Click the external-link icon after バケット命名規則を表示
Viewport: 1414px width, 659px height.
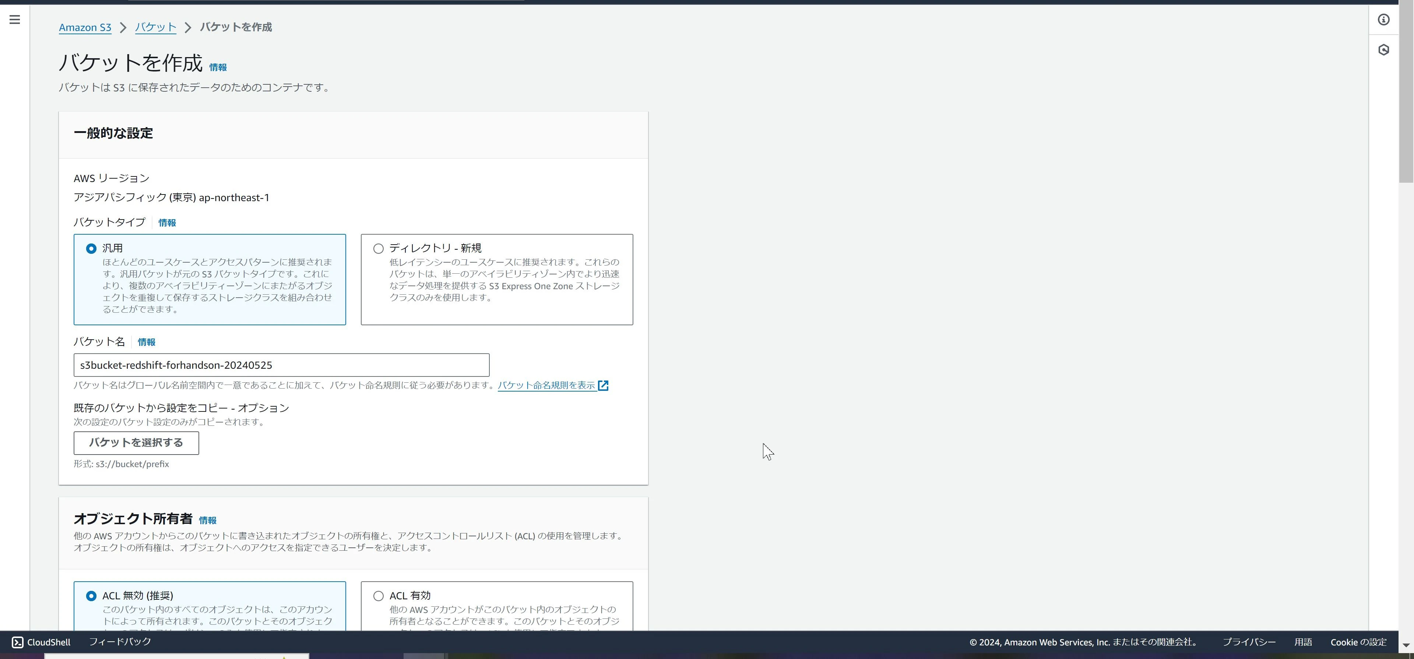tap(603, 386)
